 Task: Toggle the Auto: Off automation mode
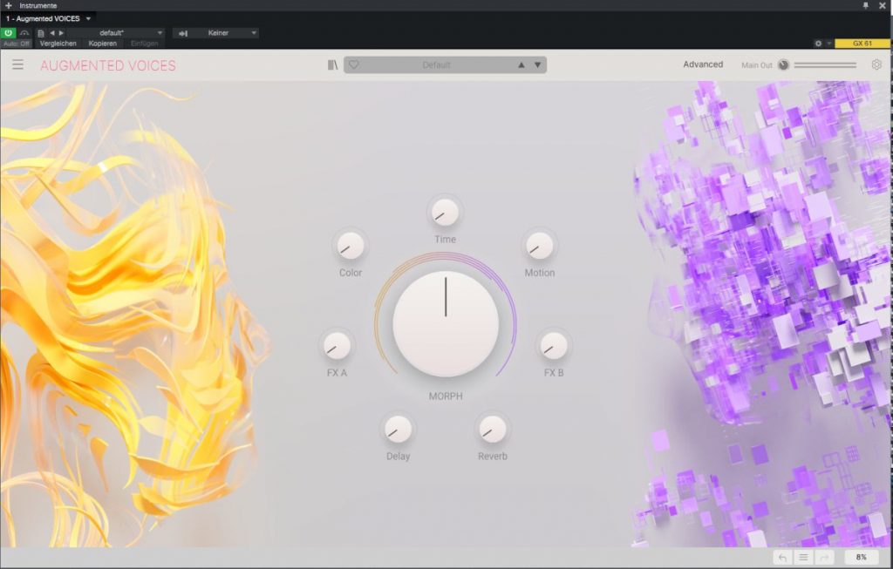[16, 44]
